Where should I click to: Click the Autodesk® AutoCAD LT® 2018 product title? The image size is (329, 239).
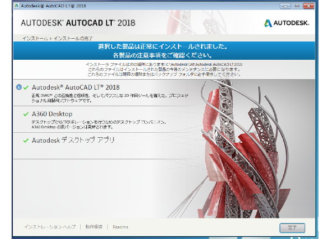point(76,87)
